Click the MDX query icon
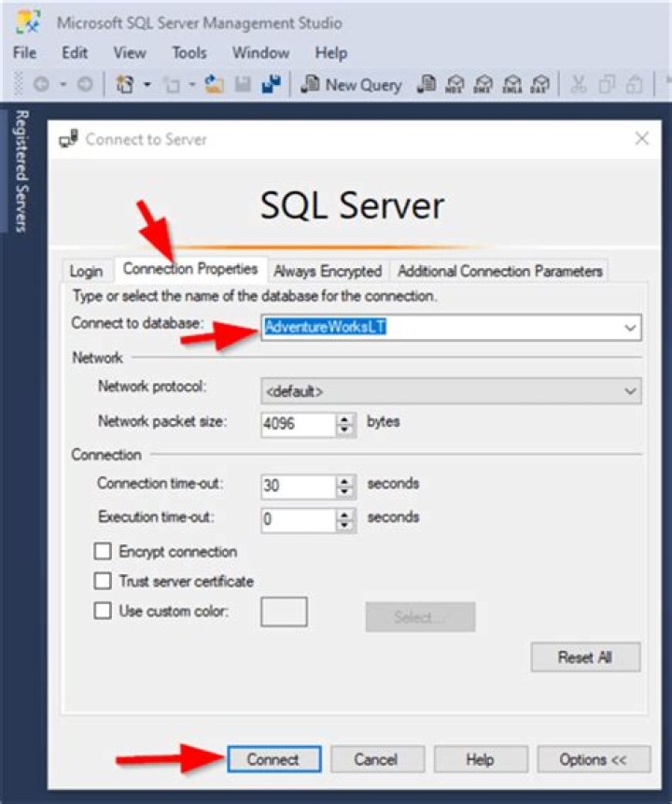 click(x=456, y=84)
